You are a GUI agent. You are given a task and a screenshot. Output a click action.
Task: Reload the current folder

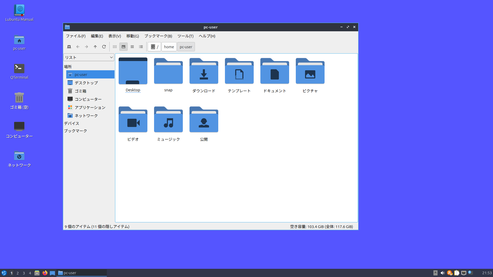(x=104, y=47)
